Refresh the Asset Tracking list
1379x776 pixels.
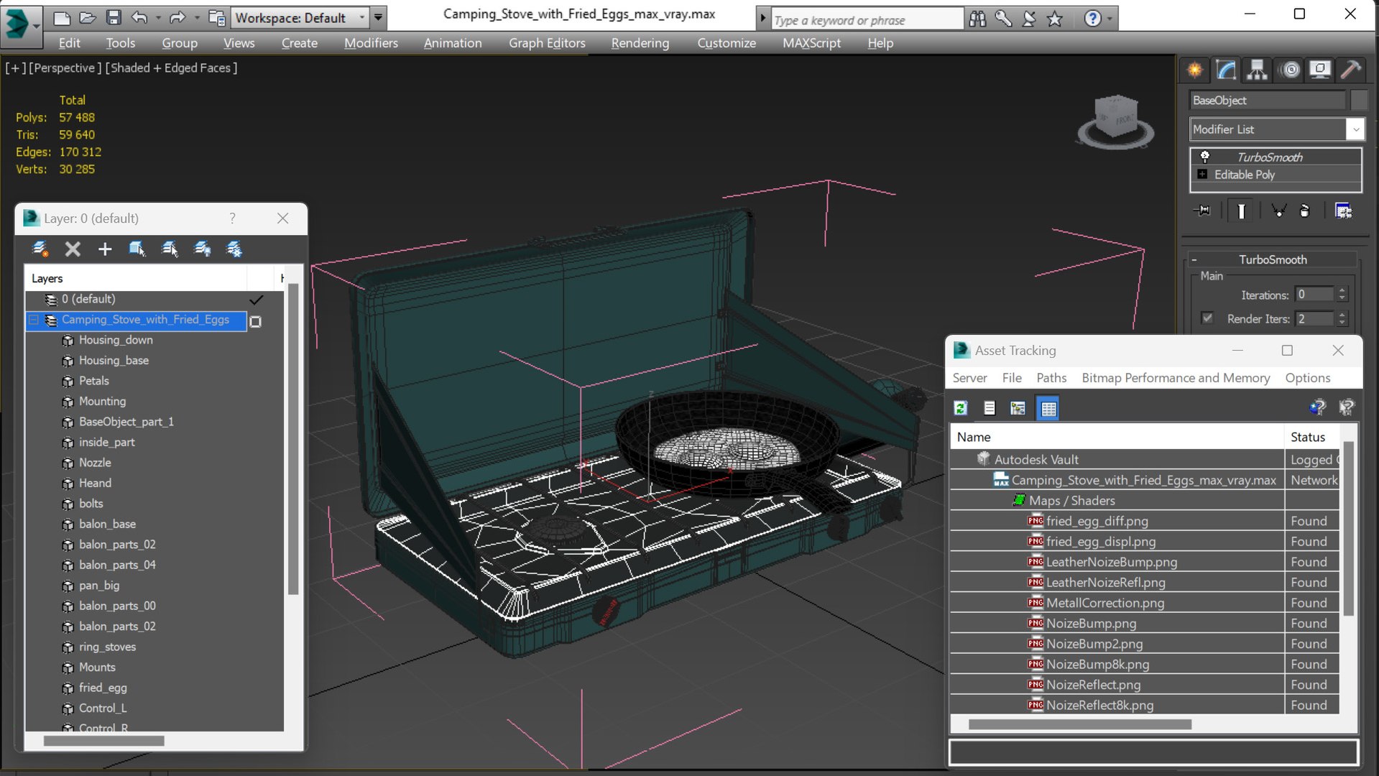coord(961,408)
